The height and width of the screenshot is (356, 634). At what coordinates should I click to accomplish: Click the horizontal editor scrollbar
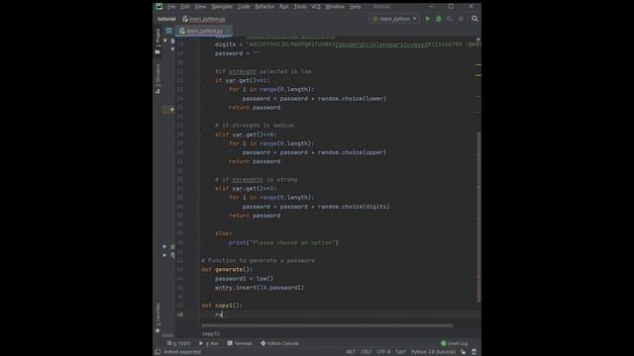[327, 325]
